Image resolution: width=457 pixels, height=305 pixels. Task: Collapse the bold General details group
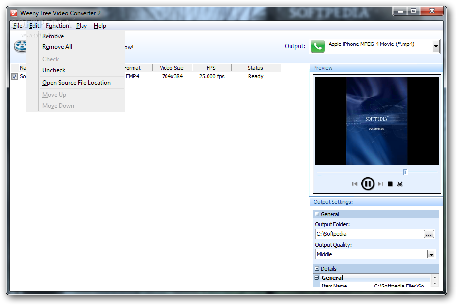(x=317, y=278)
